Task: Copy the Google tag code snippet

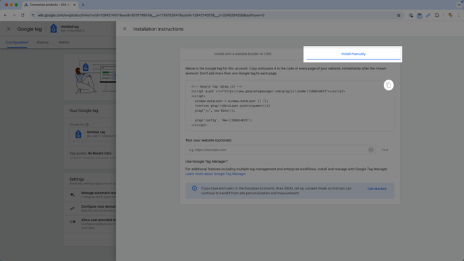Action: pyautogui.click(x=388, y=85)
